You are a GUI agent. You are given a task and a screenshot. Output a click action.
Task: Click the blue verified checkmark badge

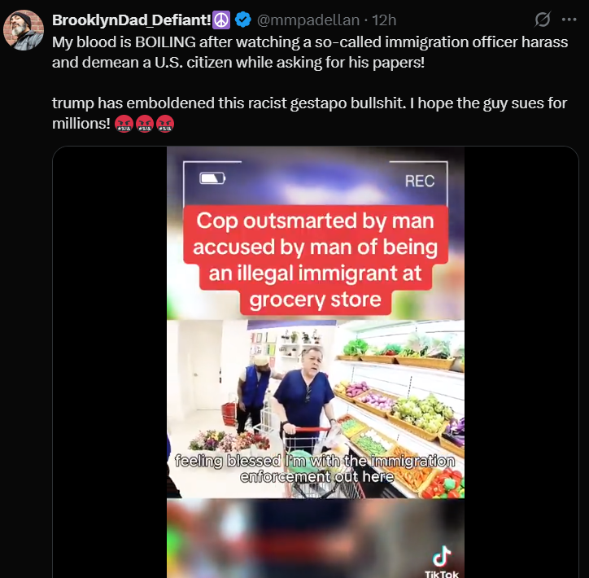coord(243,20)
